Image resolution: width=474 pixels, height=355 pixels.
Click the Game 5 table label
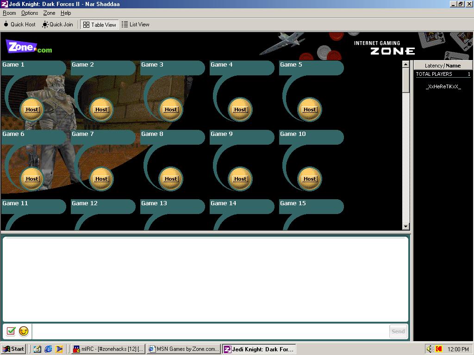[x=291, y=65]
